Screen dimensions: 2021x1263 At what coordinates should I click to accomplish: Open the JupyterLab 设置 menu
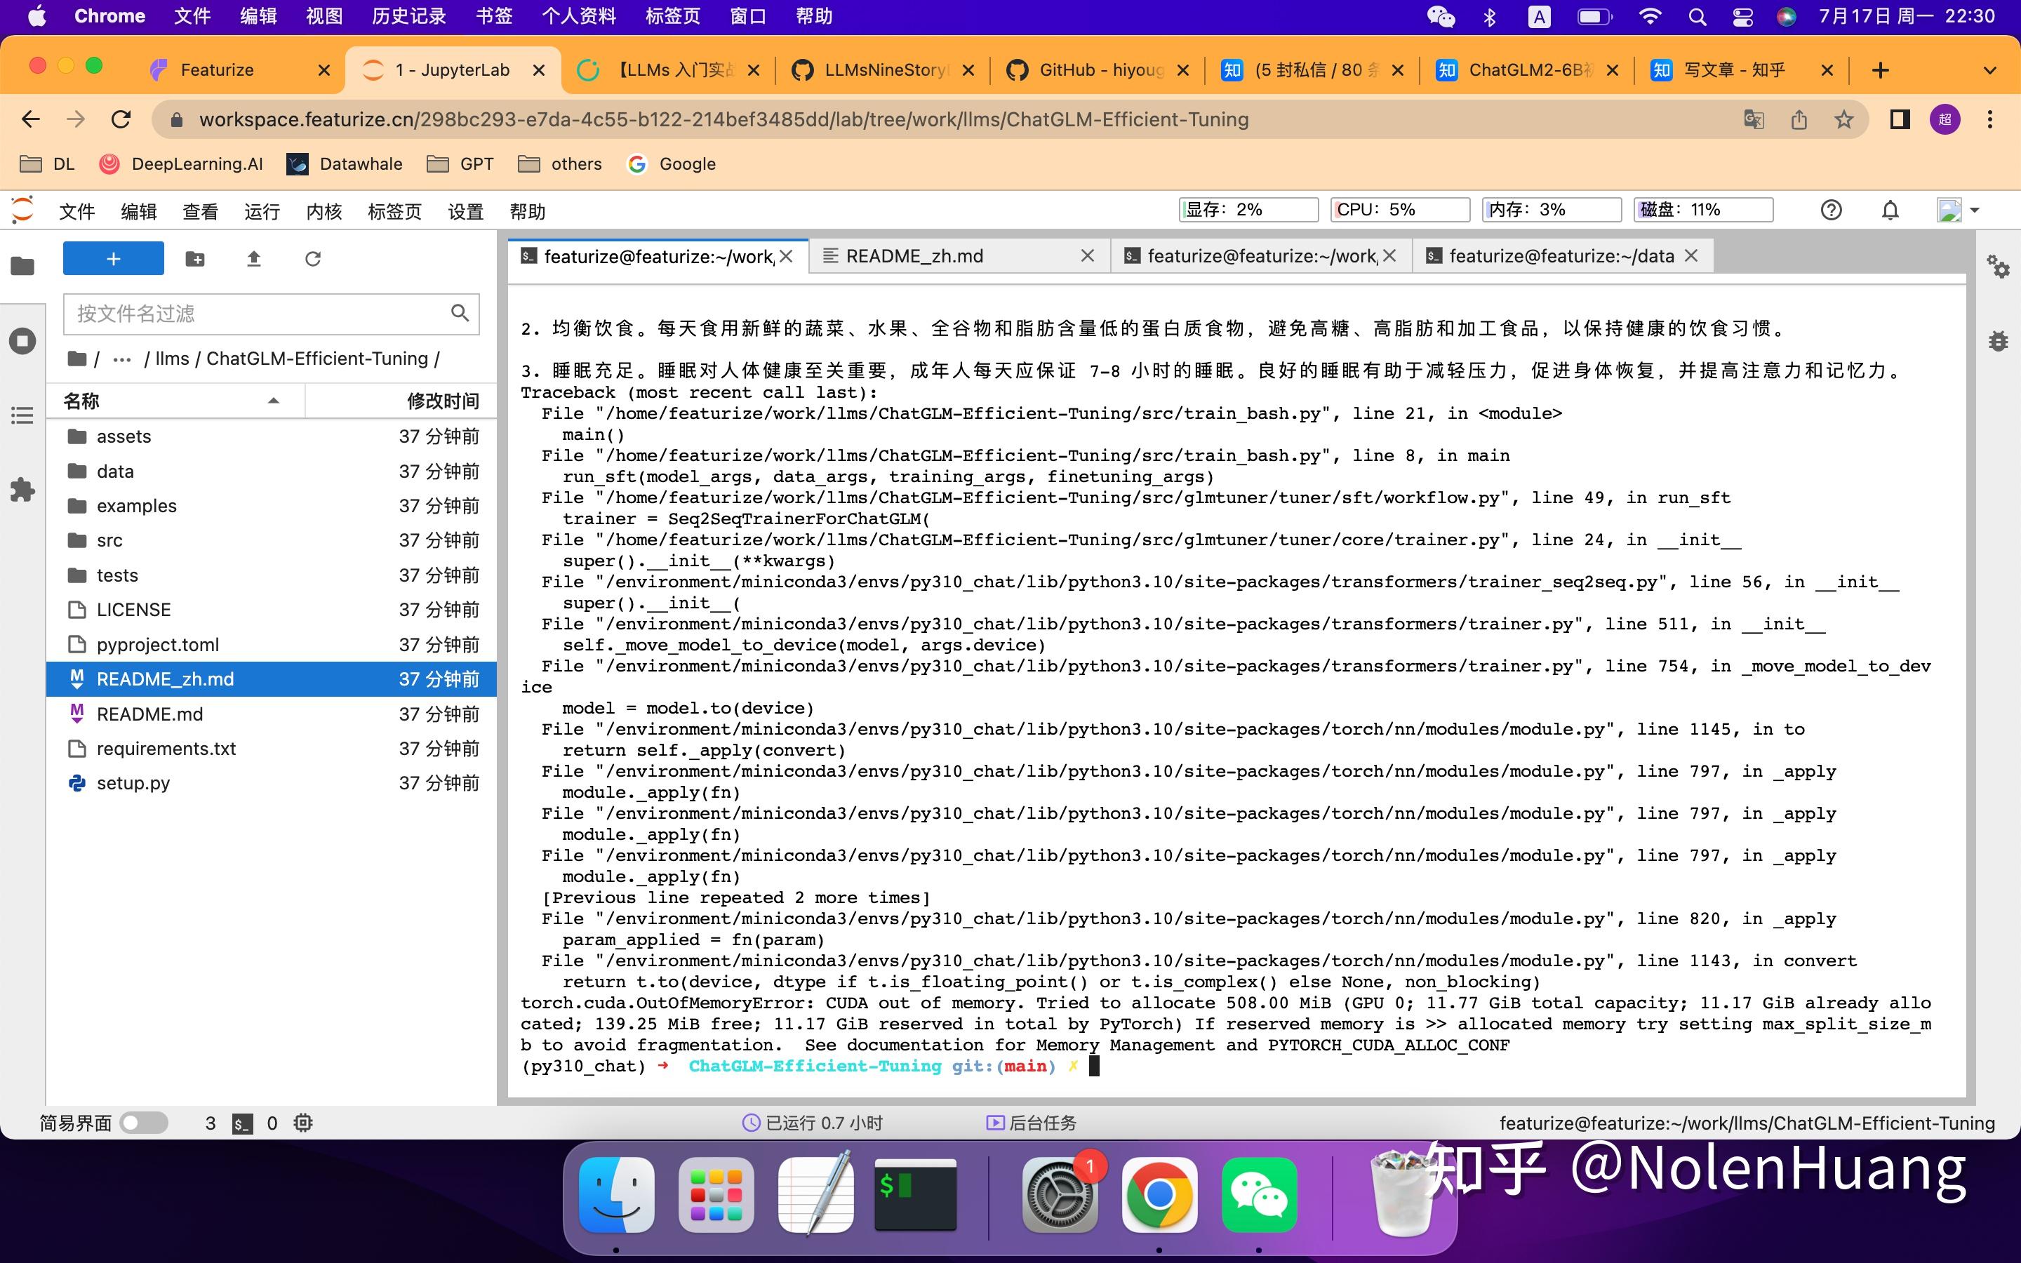coord(466,211)
